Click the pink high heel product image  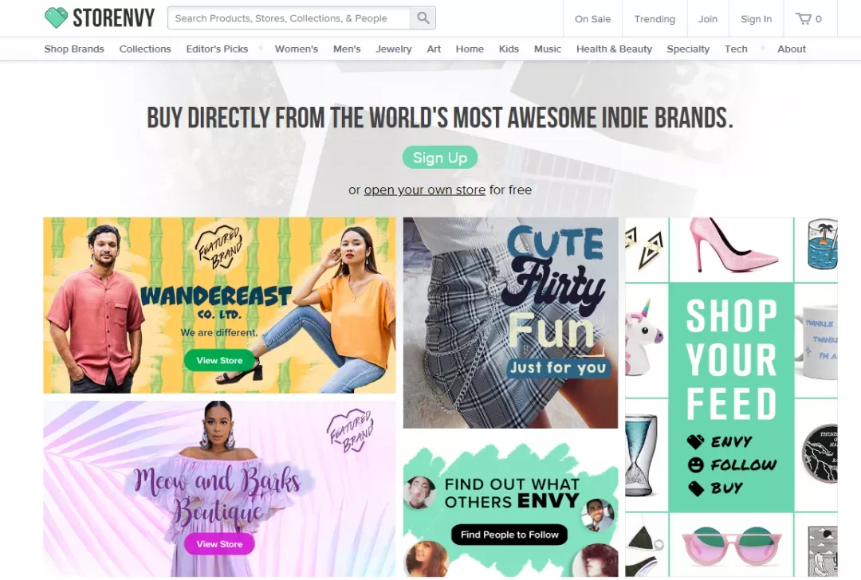(x=731, y=249)
